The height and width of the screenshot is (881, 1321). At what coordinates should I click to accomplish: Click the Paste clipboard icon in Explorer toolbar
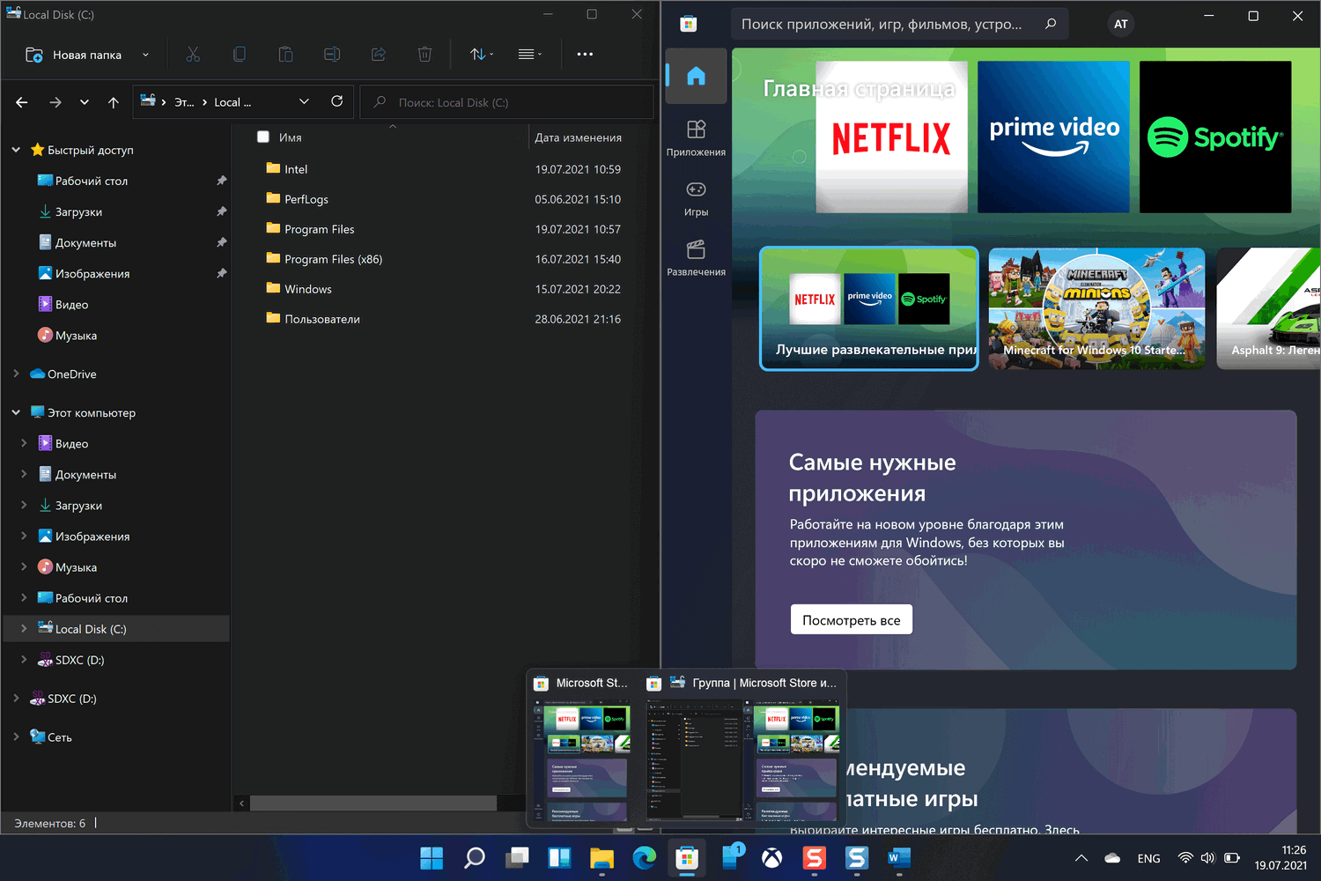(285, 55)
